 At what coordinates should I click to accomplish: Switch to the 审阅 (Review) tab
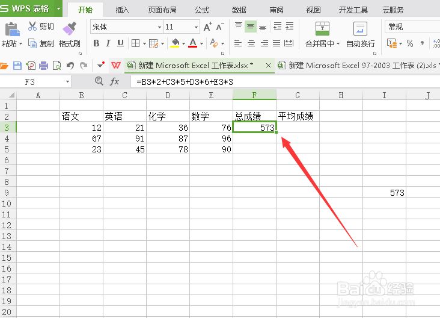coord(277,10)
